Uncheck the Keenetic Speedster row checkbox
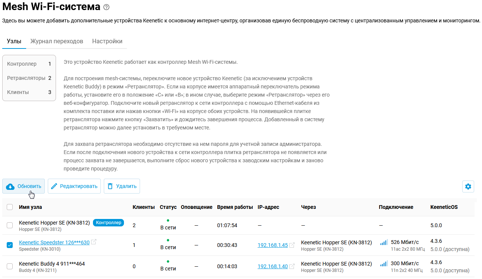The height and width of the screenshot is (279, 482). [x=10, y=245]
